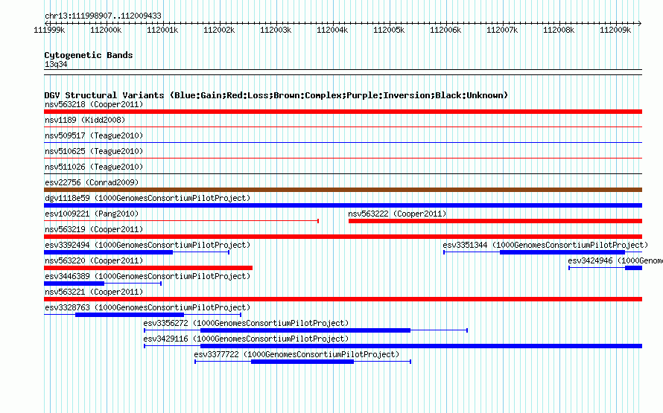This screenshot has height=413, width=663.
Task: Open the nsv510625 (Teague2010) label
Action: point(94,152)
